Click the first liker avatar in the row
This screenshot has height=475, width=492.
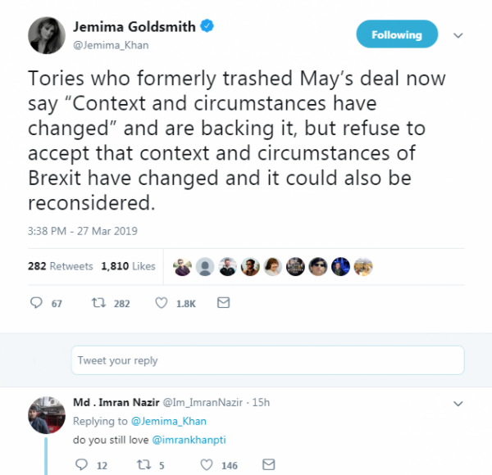(183, 266)
